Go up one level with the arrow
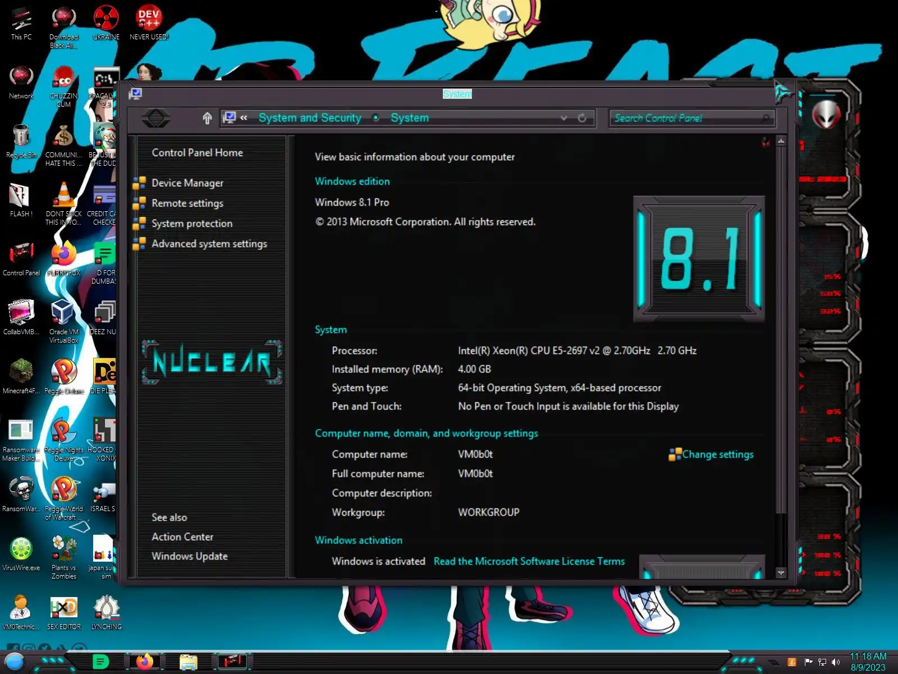The width and height of the screenshot is (898, 674). [207, 118]
